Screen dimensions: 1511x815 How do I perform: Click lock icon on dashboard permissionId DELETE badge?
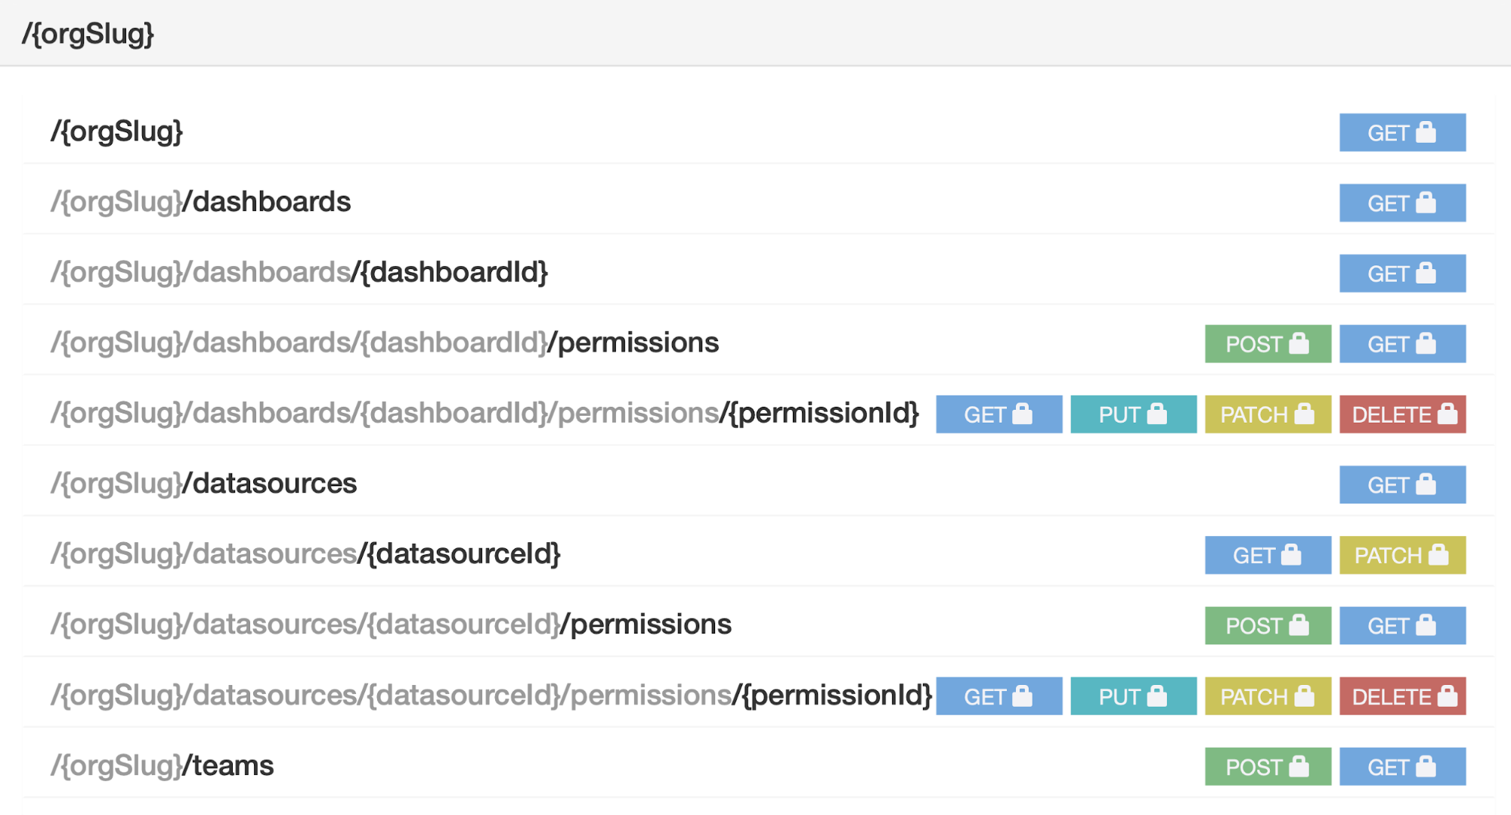(x=1447, y=414)
